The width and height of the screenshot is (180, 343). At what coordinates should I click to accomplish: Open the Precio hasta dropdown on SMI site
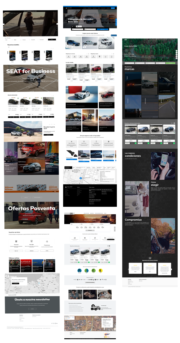tap(104, 224)
